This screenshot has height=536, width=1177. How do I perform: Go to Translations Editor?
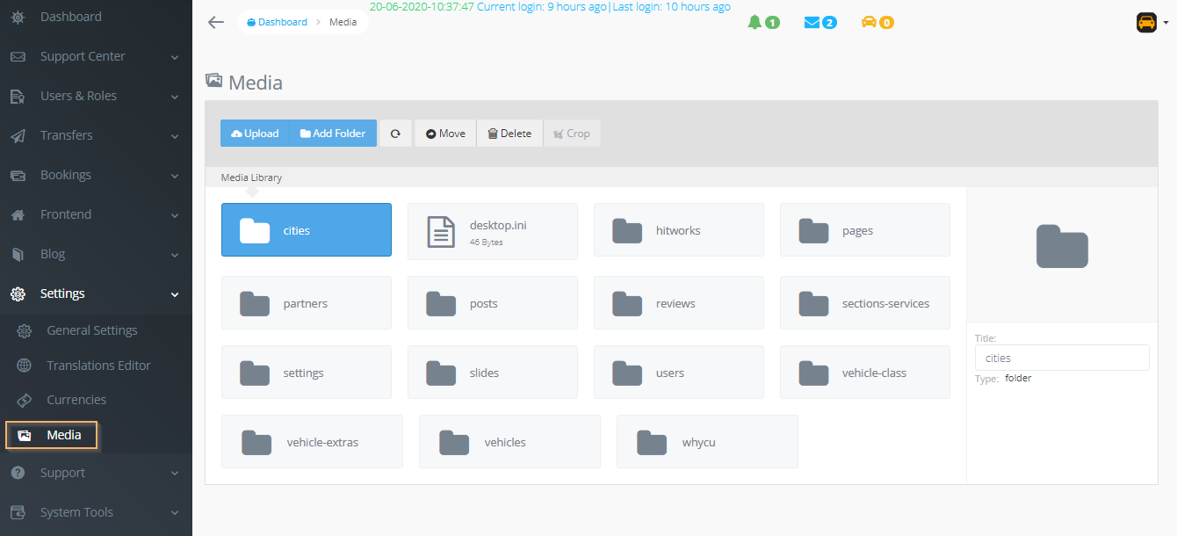coord(98,366)
